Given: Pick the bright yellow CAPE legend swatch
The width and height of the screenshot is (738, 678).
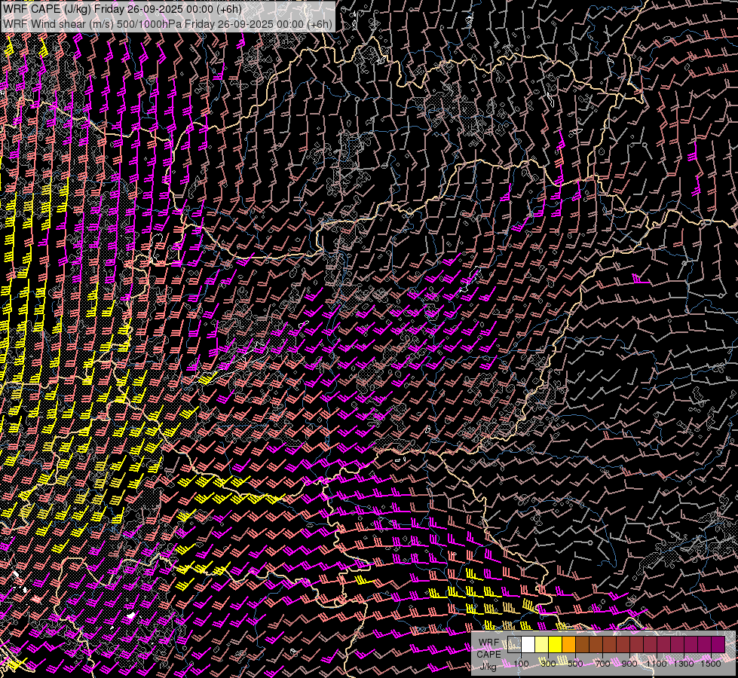Looking at the screenshot, I should 555,644.
